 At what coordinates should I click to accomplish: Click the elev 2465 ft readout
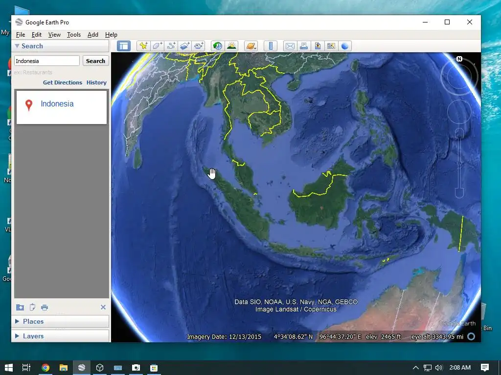point(384,337)
